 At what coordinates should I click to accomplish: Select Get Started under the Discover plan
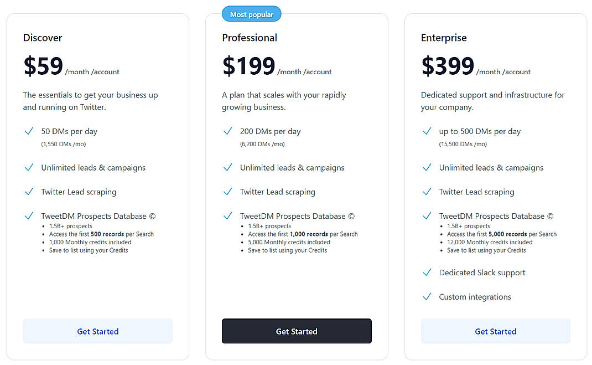tap(97, 331)
